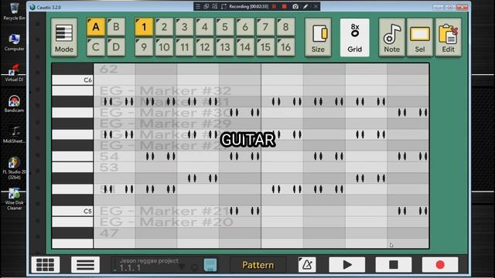Switch to pattern bank C
The width and height of the screenshot is (495, 278).
pyautogui.click(x=96, y=47)
